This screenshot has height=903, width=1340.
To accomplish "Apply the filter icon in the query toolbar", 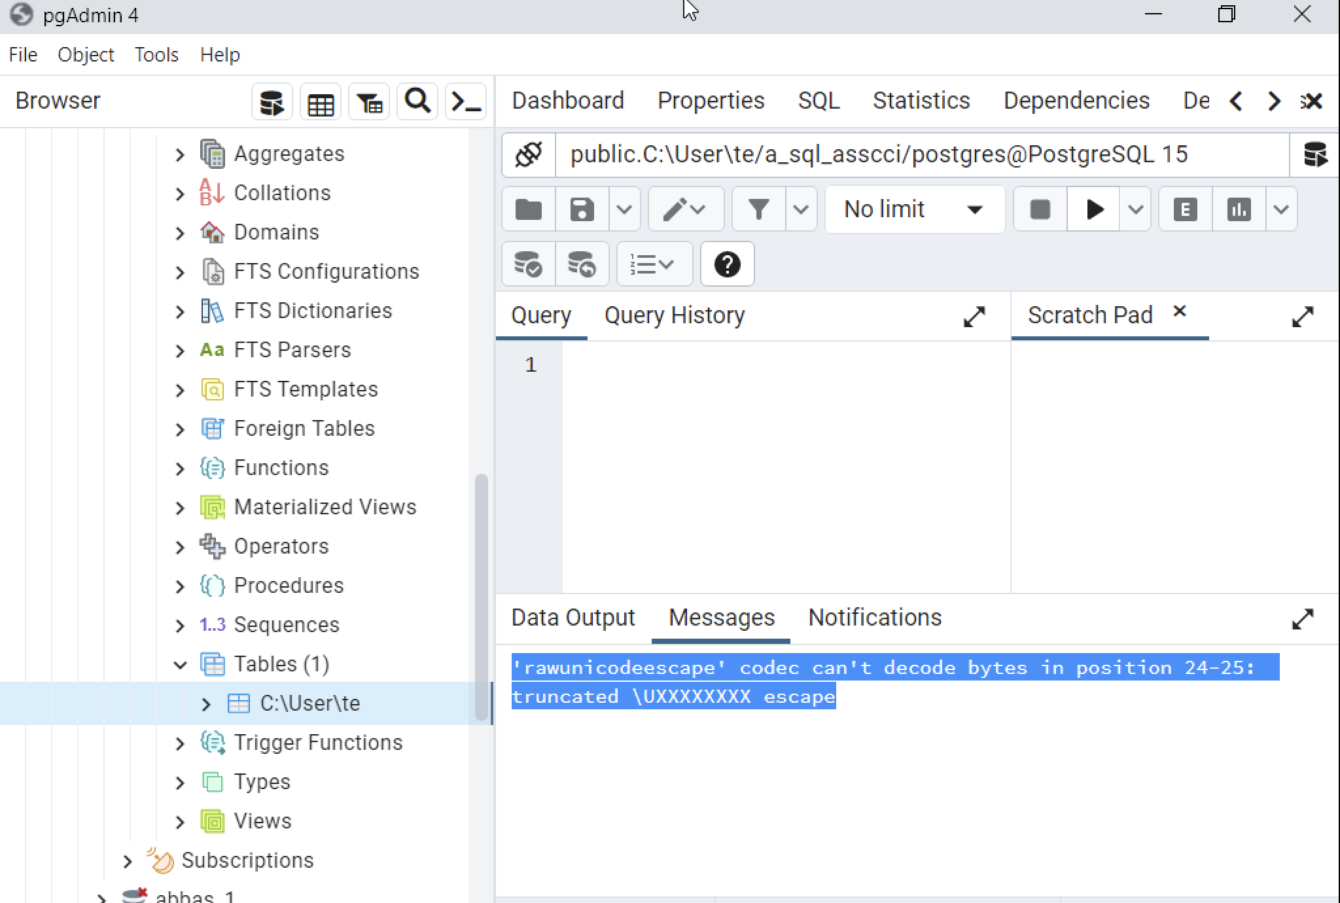I will [758, 209].
